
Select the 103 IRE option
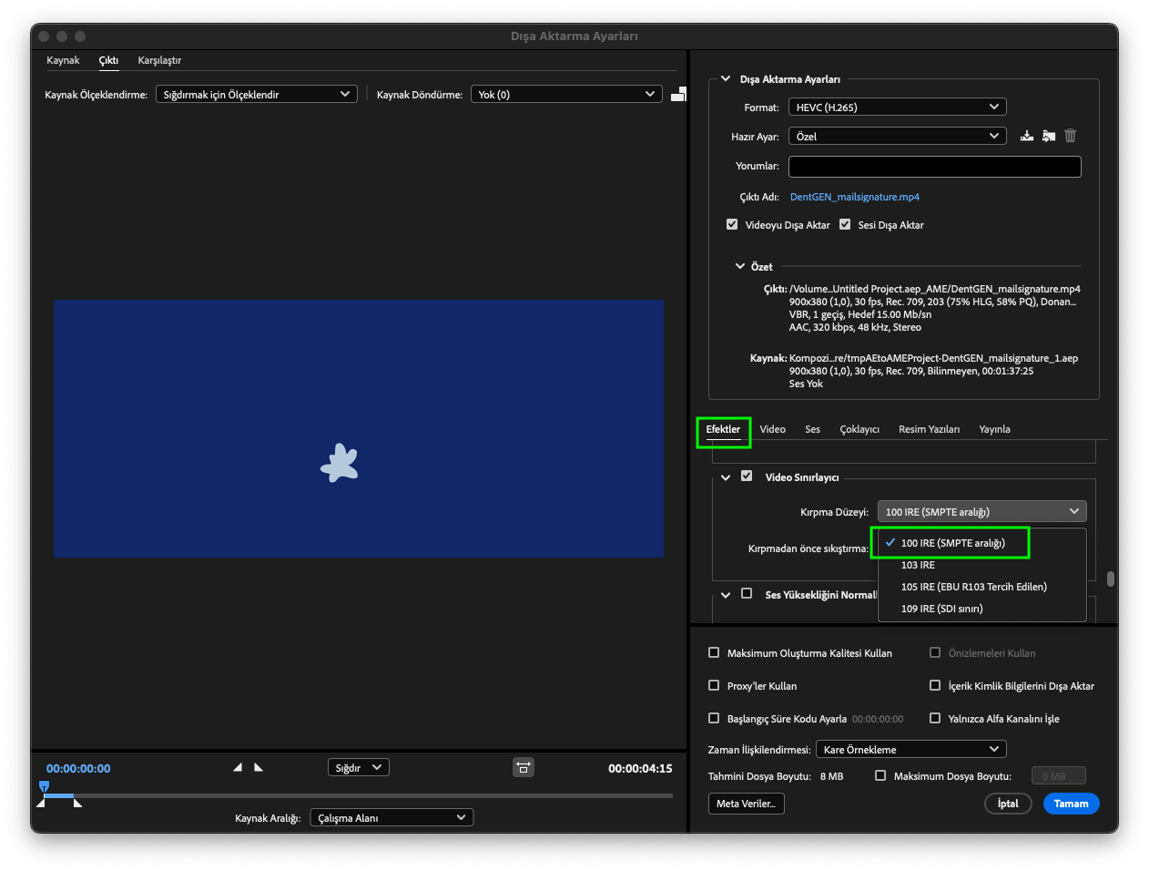click(981, 565)
